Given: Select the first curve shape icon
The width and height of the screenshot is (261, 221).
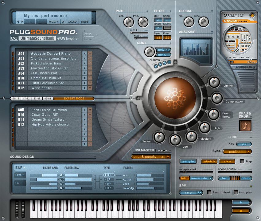Looking at the screenshot, I should point(156,66).
